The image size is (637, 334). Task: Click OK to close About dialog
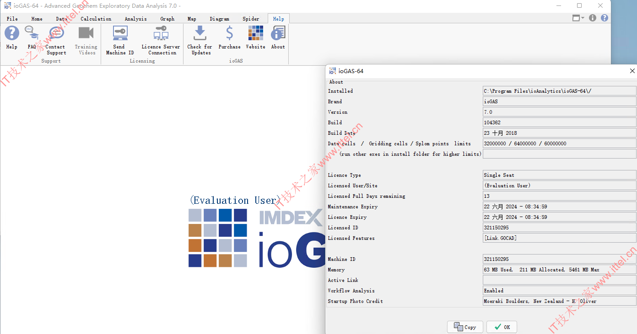point(502,327)
